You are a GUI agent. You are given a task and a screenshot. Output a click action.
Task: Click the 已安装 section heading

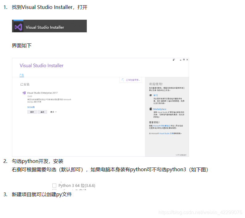tap(25, 84)
